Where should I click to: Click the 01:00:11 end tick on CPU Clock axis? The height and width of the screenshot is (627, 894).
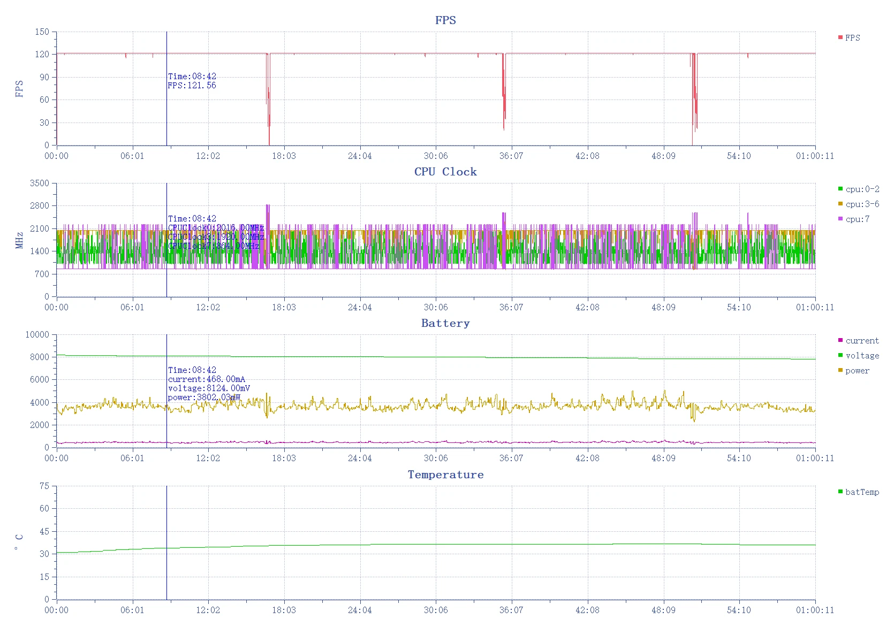814,307
